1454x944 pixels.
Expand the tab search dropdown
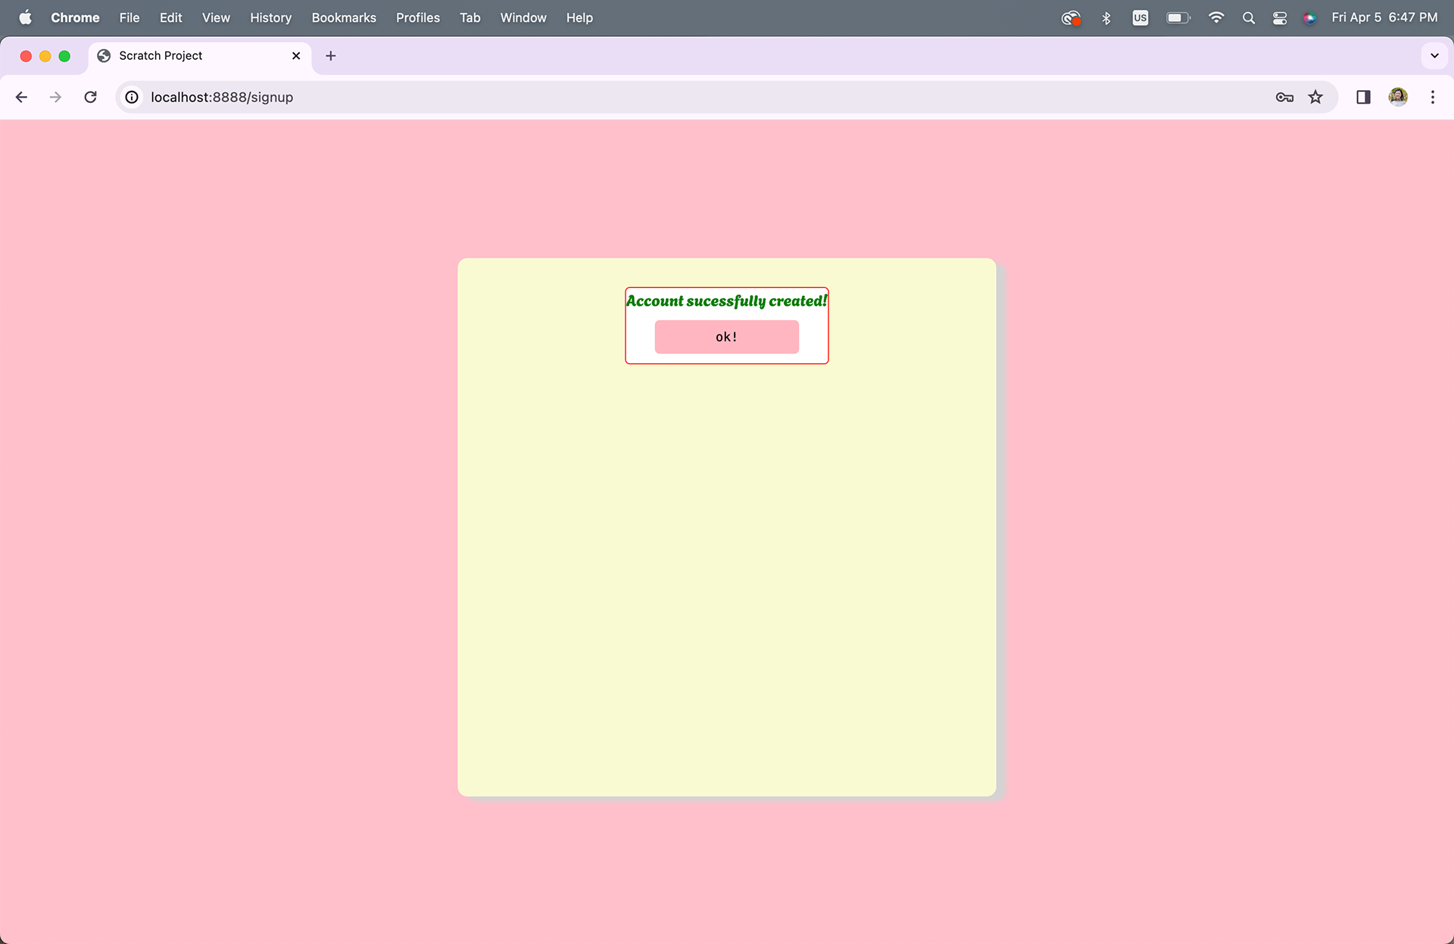point(1434,55)
